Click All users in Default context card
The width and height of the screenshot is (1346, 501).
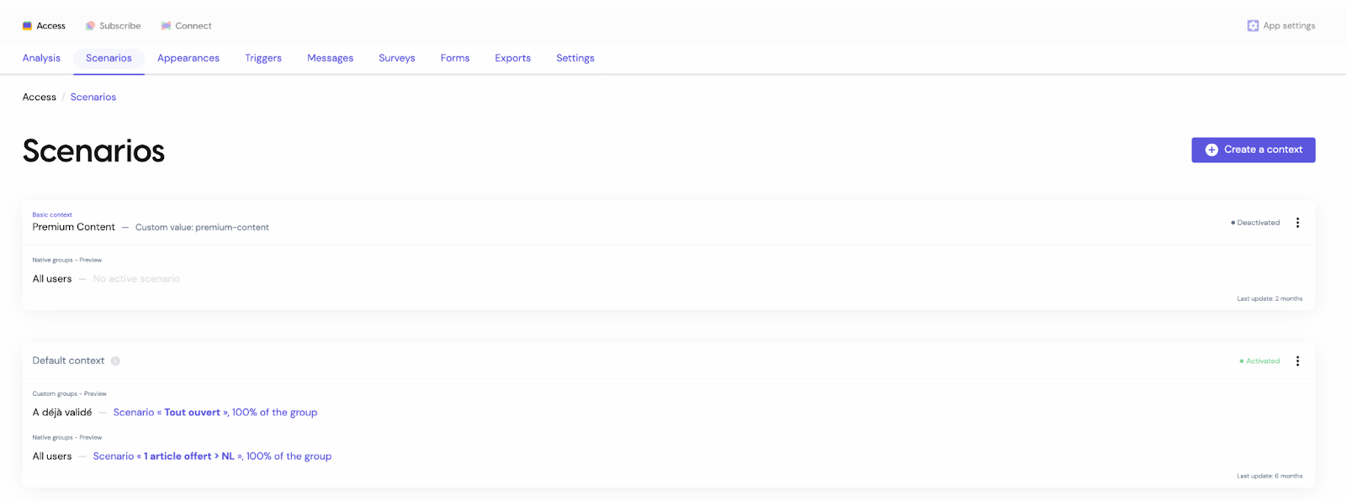click(52, 456)
